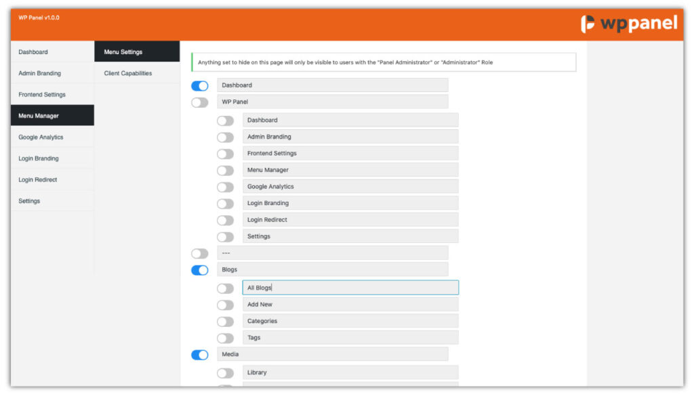
Task: Toggle the Categories submenu switch
Action: [225, 322]
